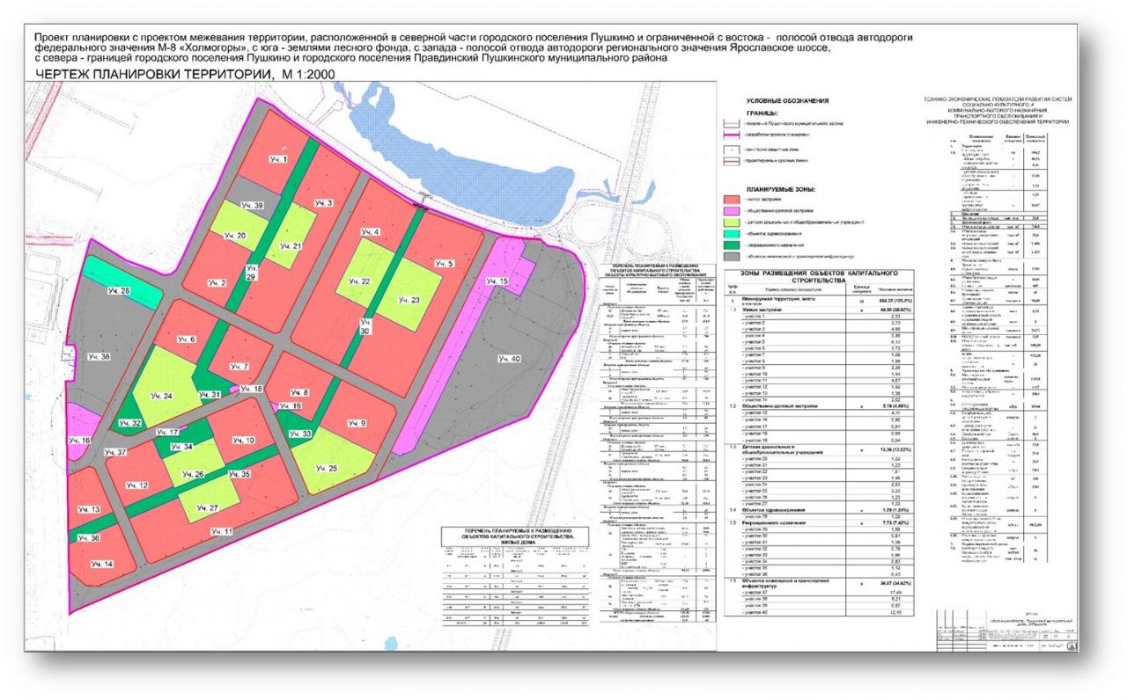Click the "Уч. 9" plot label
Viewport: 1127px width, 700px height.
[x=355, y=423]
